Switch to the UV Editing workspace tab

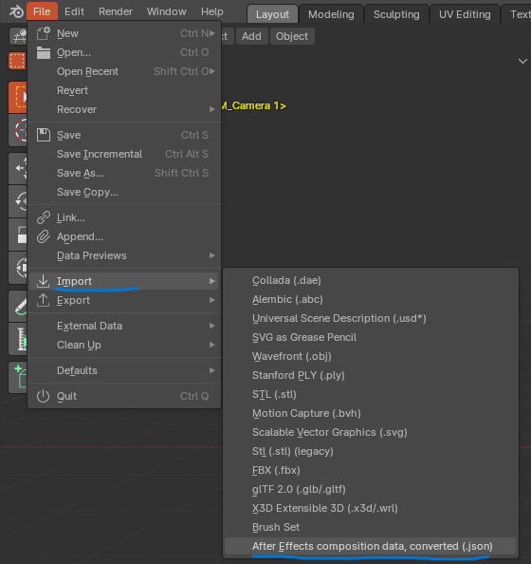click(x=465, y=14)
